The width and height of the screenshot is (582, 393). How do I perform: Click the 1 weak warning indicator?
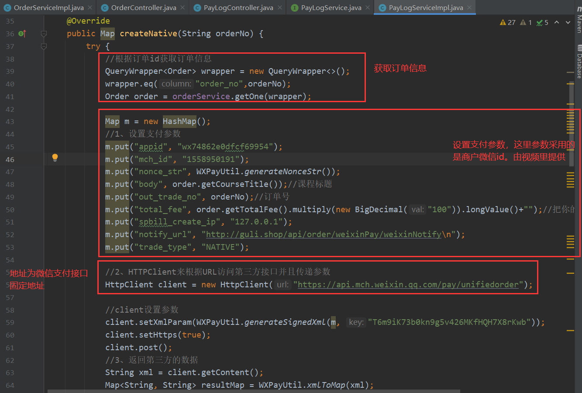[x=526, y=22]
